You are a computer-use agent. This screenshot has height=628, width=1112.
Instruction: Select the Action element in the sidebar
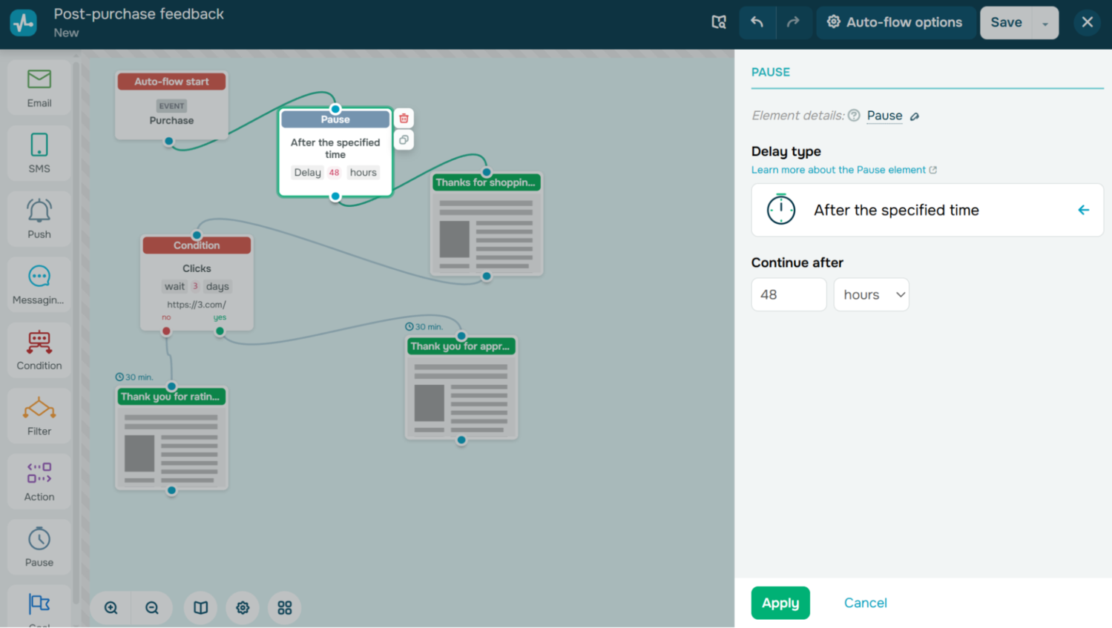click(x=39, y=481)
